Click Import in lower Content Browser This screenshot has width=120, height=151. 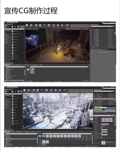point(13,132)
